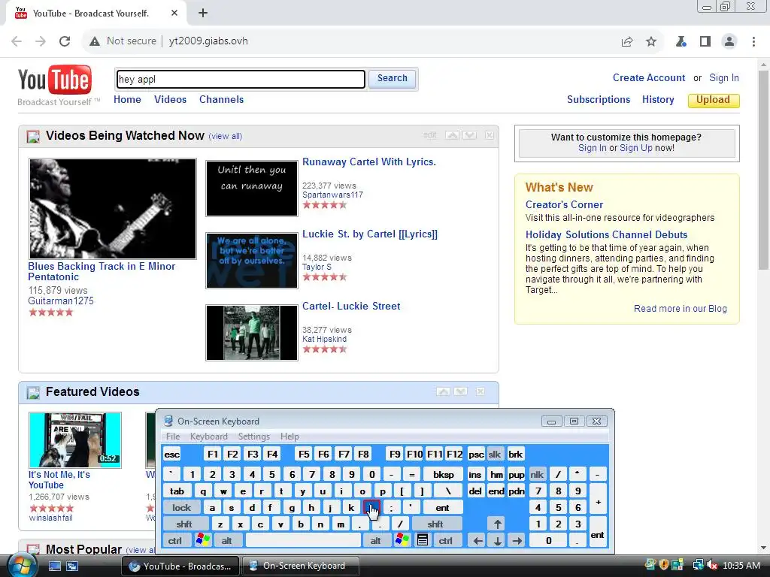This screenshot has width=770, height=577.
Task: Click Show Desktop in quick launch
Action: 54,566
